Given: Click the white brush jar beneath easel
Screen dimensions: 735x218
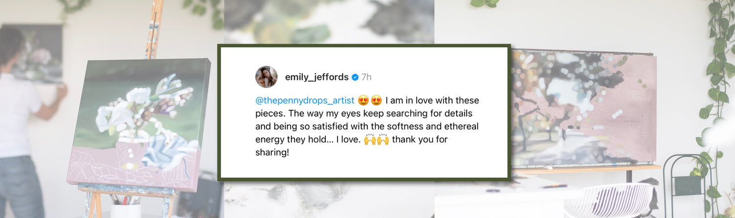Looking at the screenshot, I should 126,210.
